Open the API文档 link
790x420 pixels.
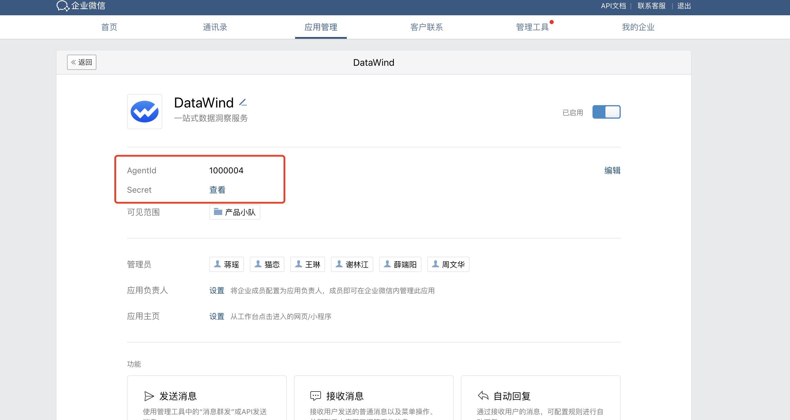tap(613, 6)
